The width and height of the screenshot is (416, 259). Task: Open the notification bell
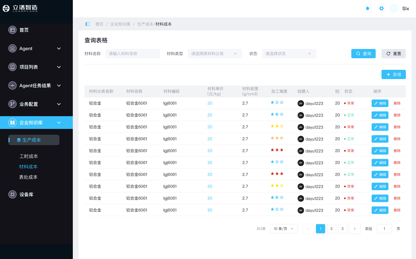[x=367, y=8]
